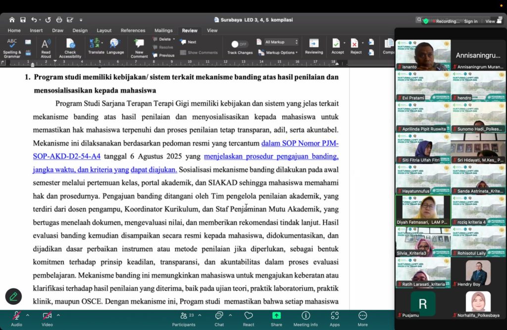Run Check Accessibility tool
Screen dimensions: 507x330
(70, 48)
